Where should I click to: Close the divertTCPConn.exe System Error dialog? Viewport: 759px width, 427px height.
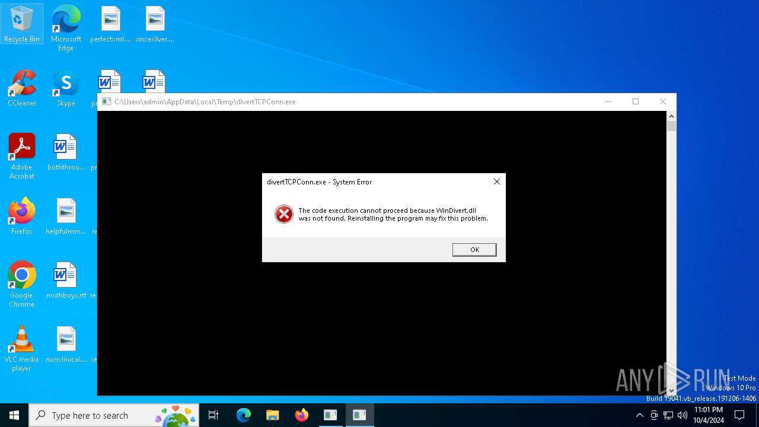pyautogui.click(x=497, y=181)
